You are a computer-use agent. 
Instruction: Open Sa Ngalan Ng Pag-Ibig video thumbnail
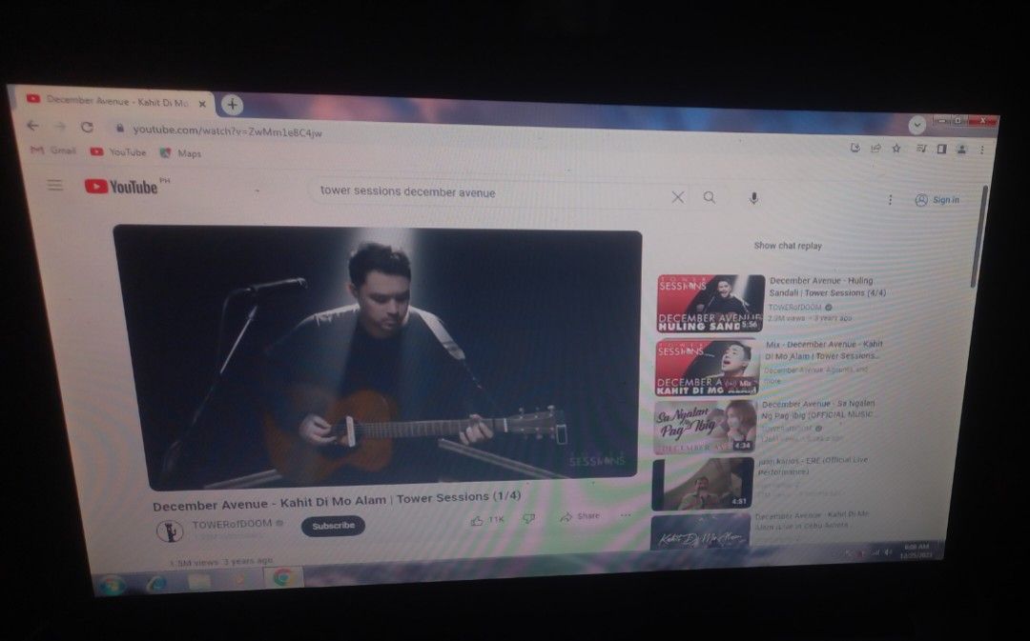coord(705,428)
